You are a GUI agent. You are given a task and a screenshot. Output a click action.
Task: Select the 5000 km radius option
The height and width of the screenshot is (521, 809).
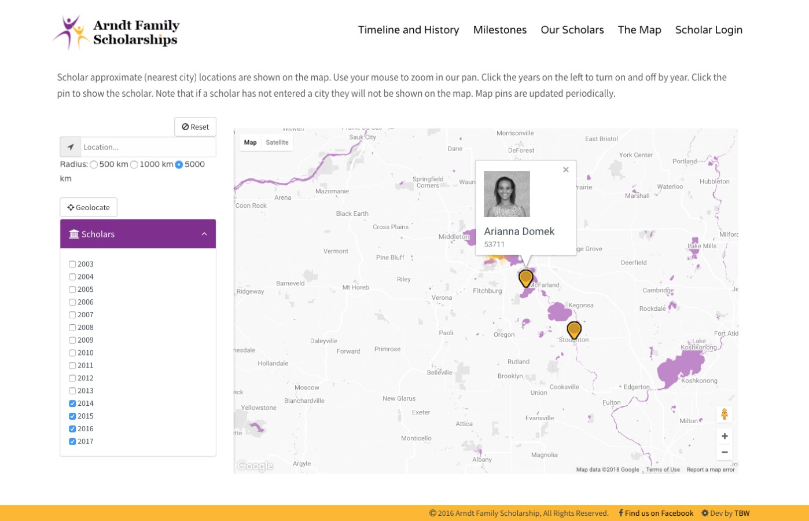point(179,164)
